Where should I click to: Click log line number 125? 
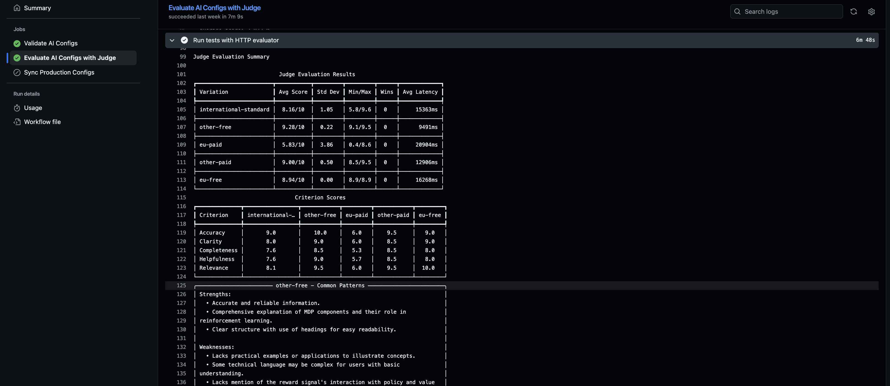pos(181,285)
